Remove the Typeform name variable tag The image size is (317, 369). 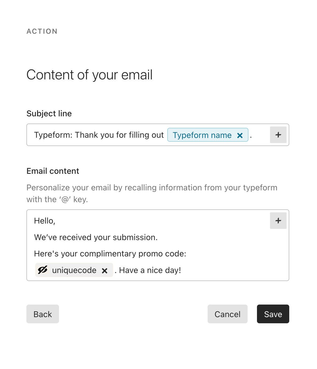240,136
